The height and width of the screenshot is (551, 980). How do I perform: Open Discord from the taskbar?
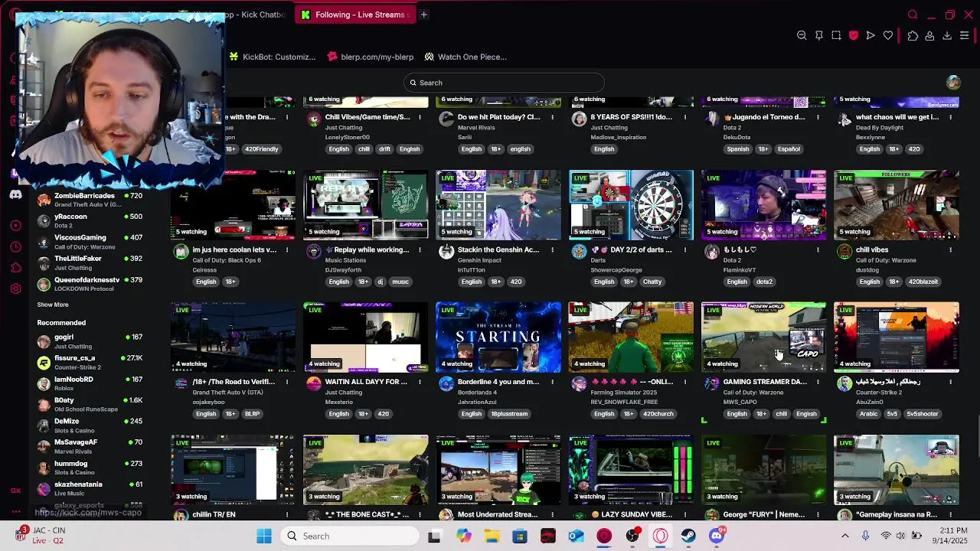click(717, 536)
